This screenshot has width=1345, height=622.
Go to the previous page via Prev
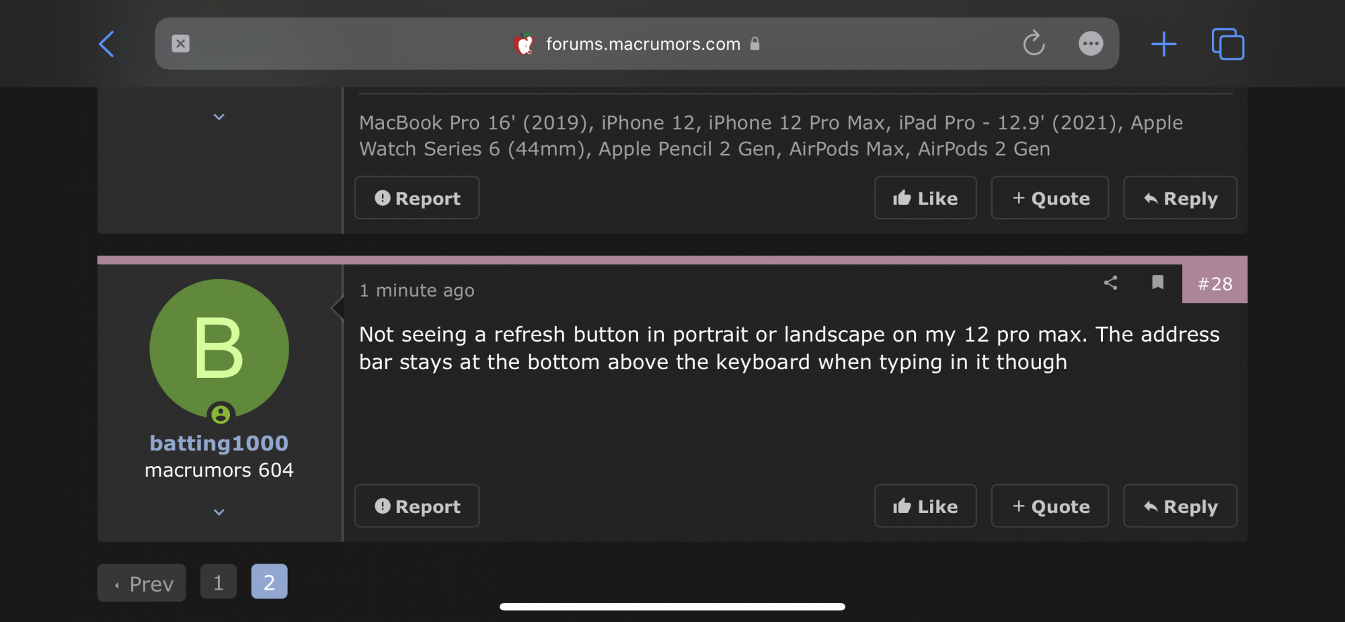click(142, 583)
